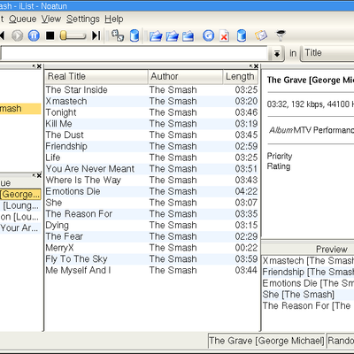Select the track 'Xmastech' in the list
Viewport: 354px width, 354px height.
[x=151, y=101]
